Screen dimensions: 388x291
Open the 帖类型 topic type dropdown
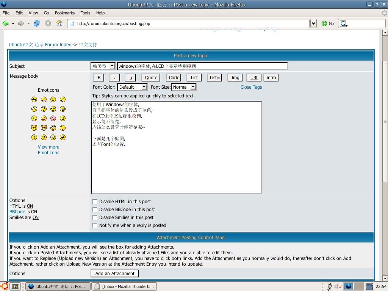click(103, 66)
